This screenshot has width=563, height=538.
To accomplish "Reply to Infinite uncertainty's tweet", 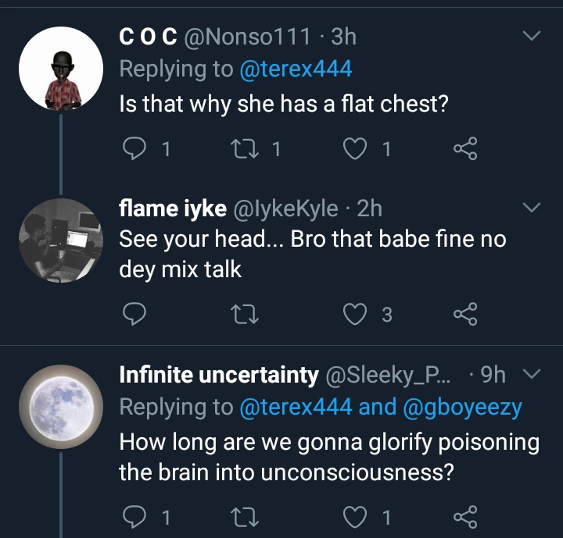I will point(137,517).
